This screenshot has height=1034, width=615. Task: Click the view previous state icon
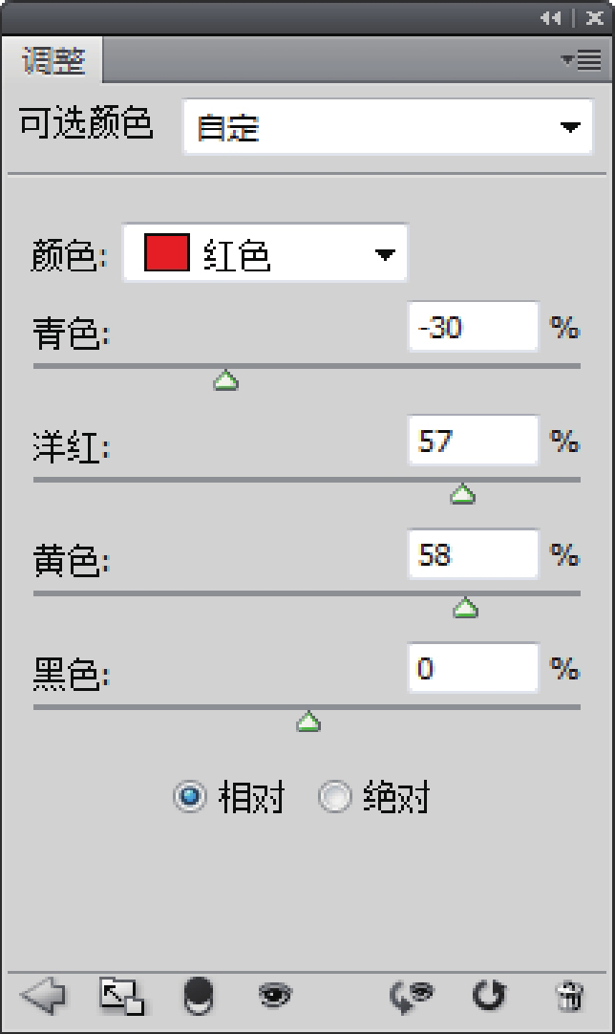[412, 997]
